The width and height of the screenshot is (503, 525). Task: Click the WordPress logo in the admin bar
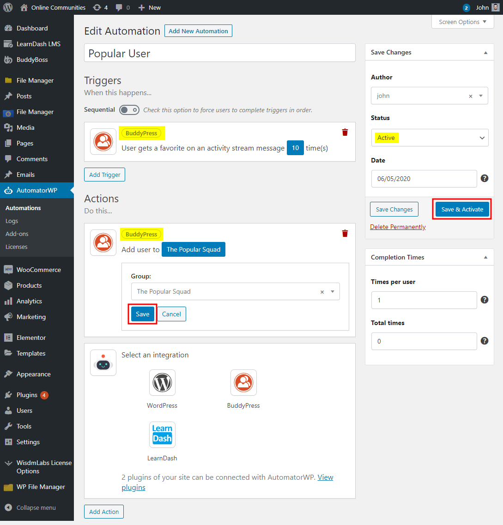[x=7, y=7]
